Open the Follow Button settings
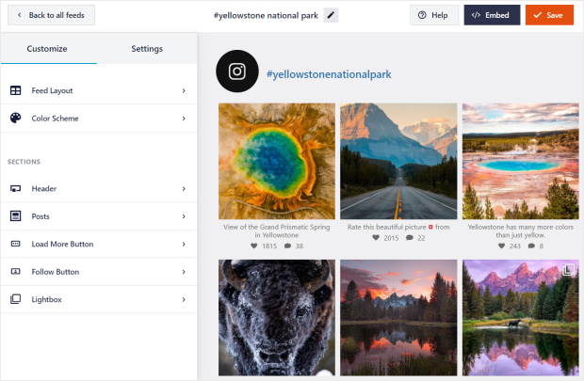584x381 pixels. click(98, 272)
